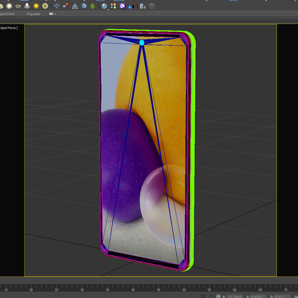This screenshot has width=298, height=298.
Task: Click the question mark help icon
Action: coord(152,6)
